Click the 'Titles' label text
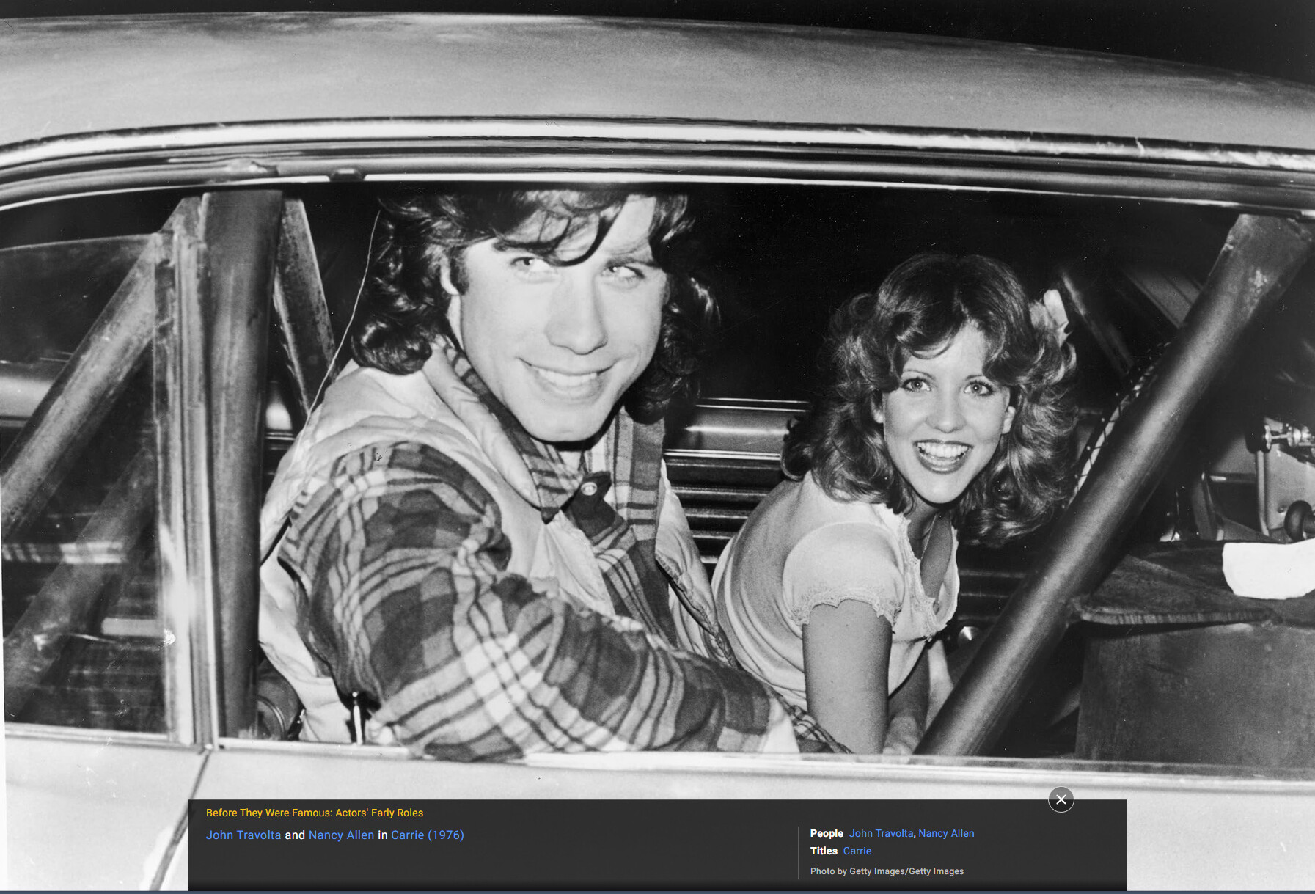This screenshot has width=1315, height=894. click(x=824, y=851)
